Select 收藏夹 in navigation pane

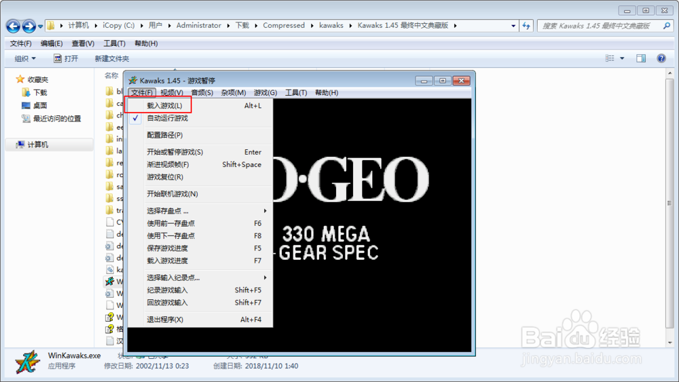[x=33, y=79]
